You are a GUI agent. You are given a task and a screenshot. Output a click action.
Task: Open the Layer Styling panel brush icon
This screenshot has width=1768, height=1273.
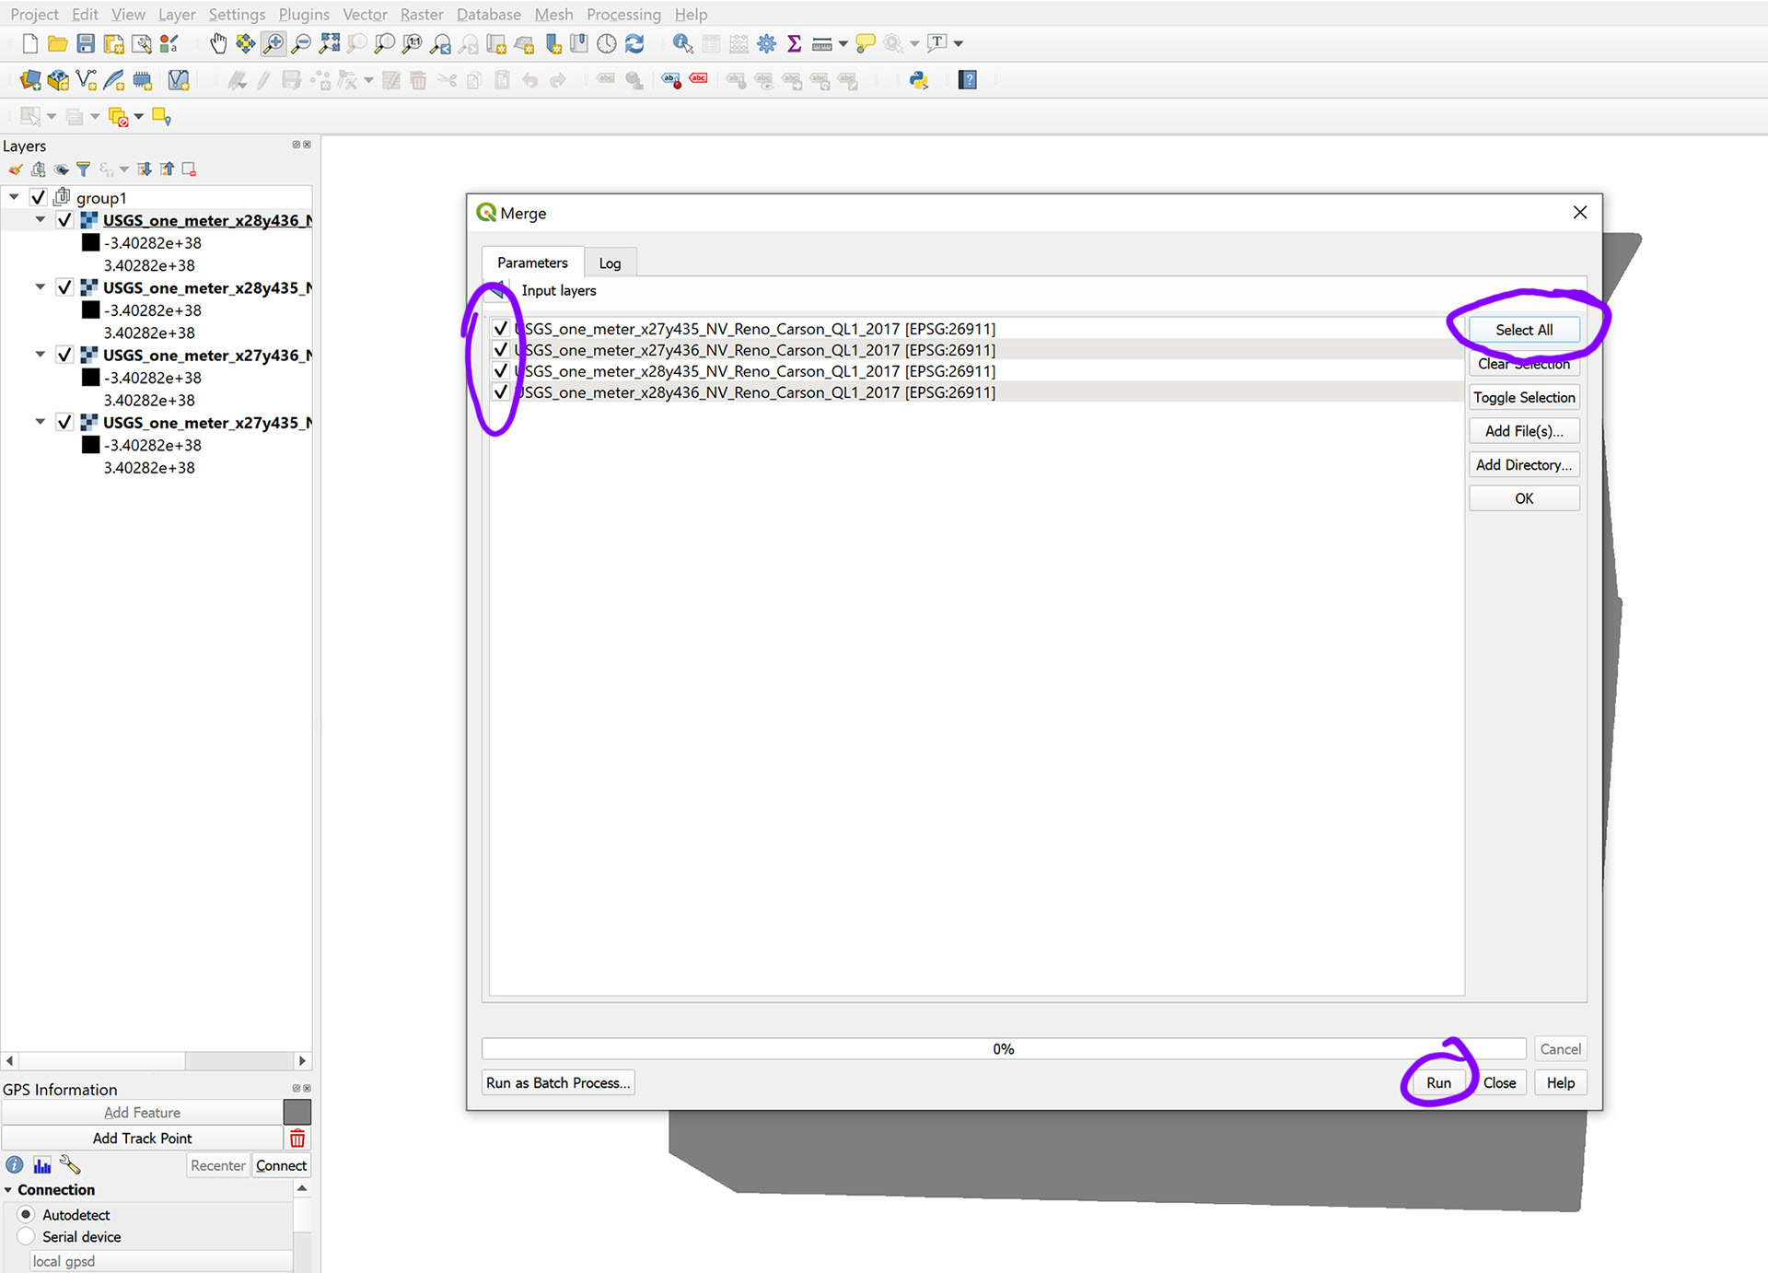tap(15, 169)
